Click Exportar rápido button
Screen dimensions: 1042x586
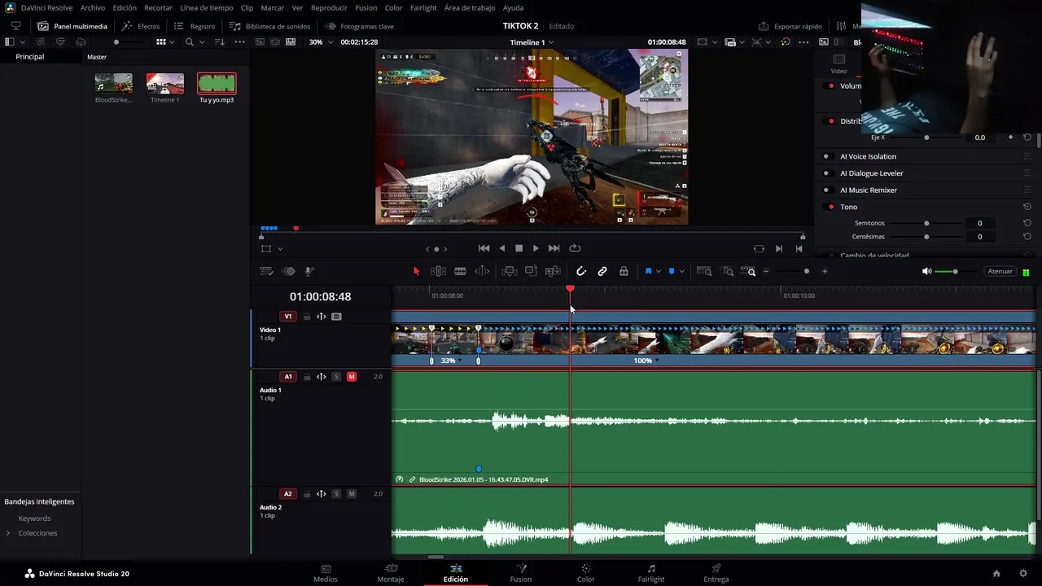790,26
